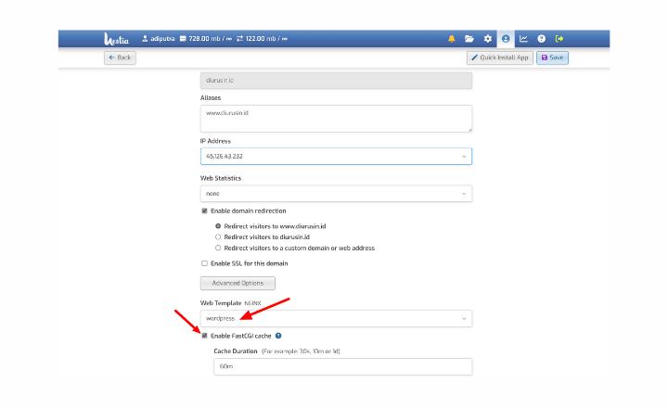Click the 122.00 mb bandwidth usage text
Viewport: 668px width, 408px height.
click(x=262, y=39)
